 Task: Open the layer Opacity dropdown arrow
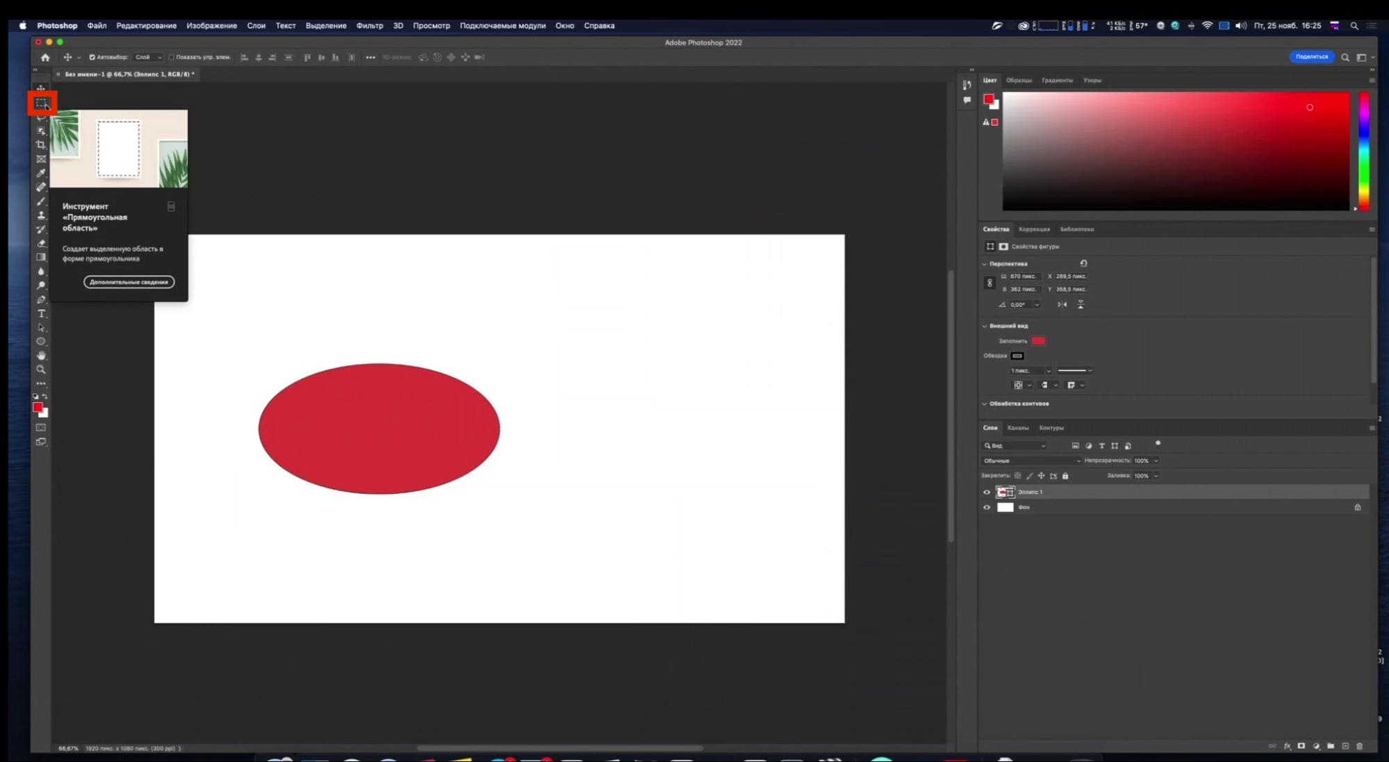pyautogui.click(x=1156, y=461)
